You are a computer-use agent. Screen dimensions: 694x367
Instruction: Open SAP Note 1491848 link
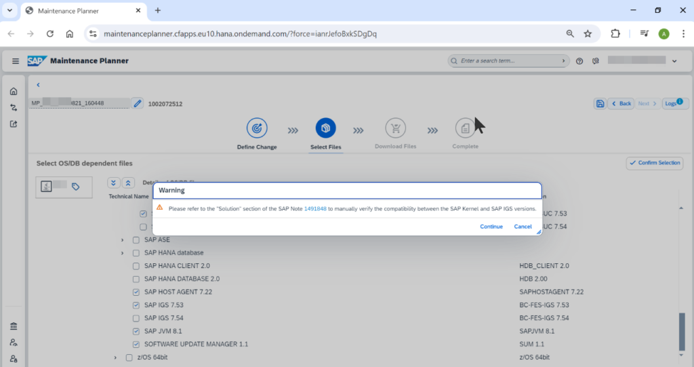(315, 209)
